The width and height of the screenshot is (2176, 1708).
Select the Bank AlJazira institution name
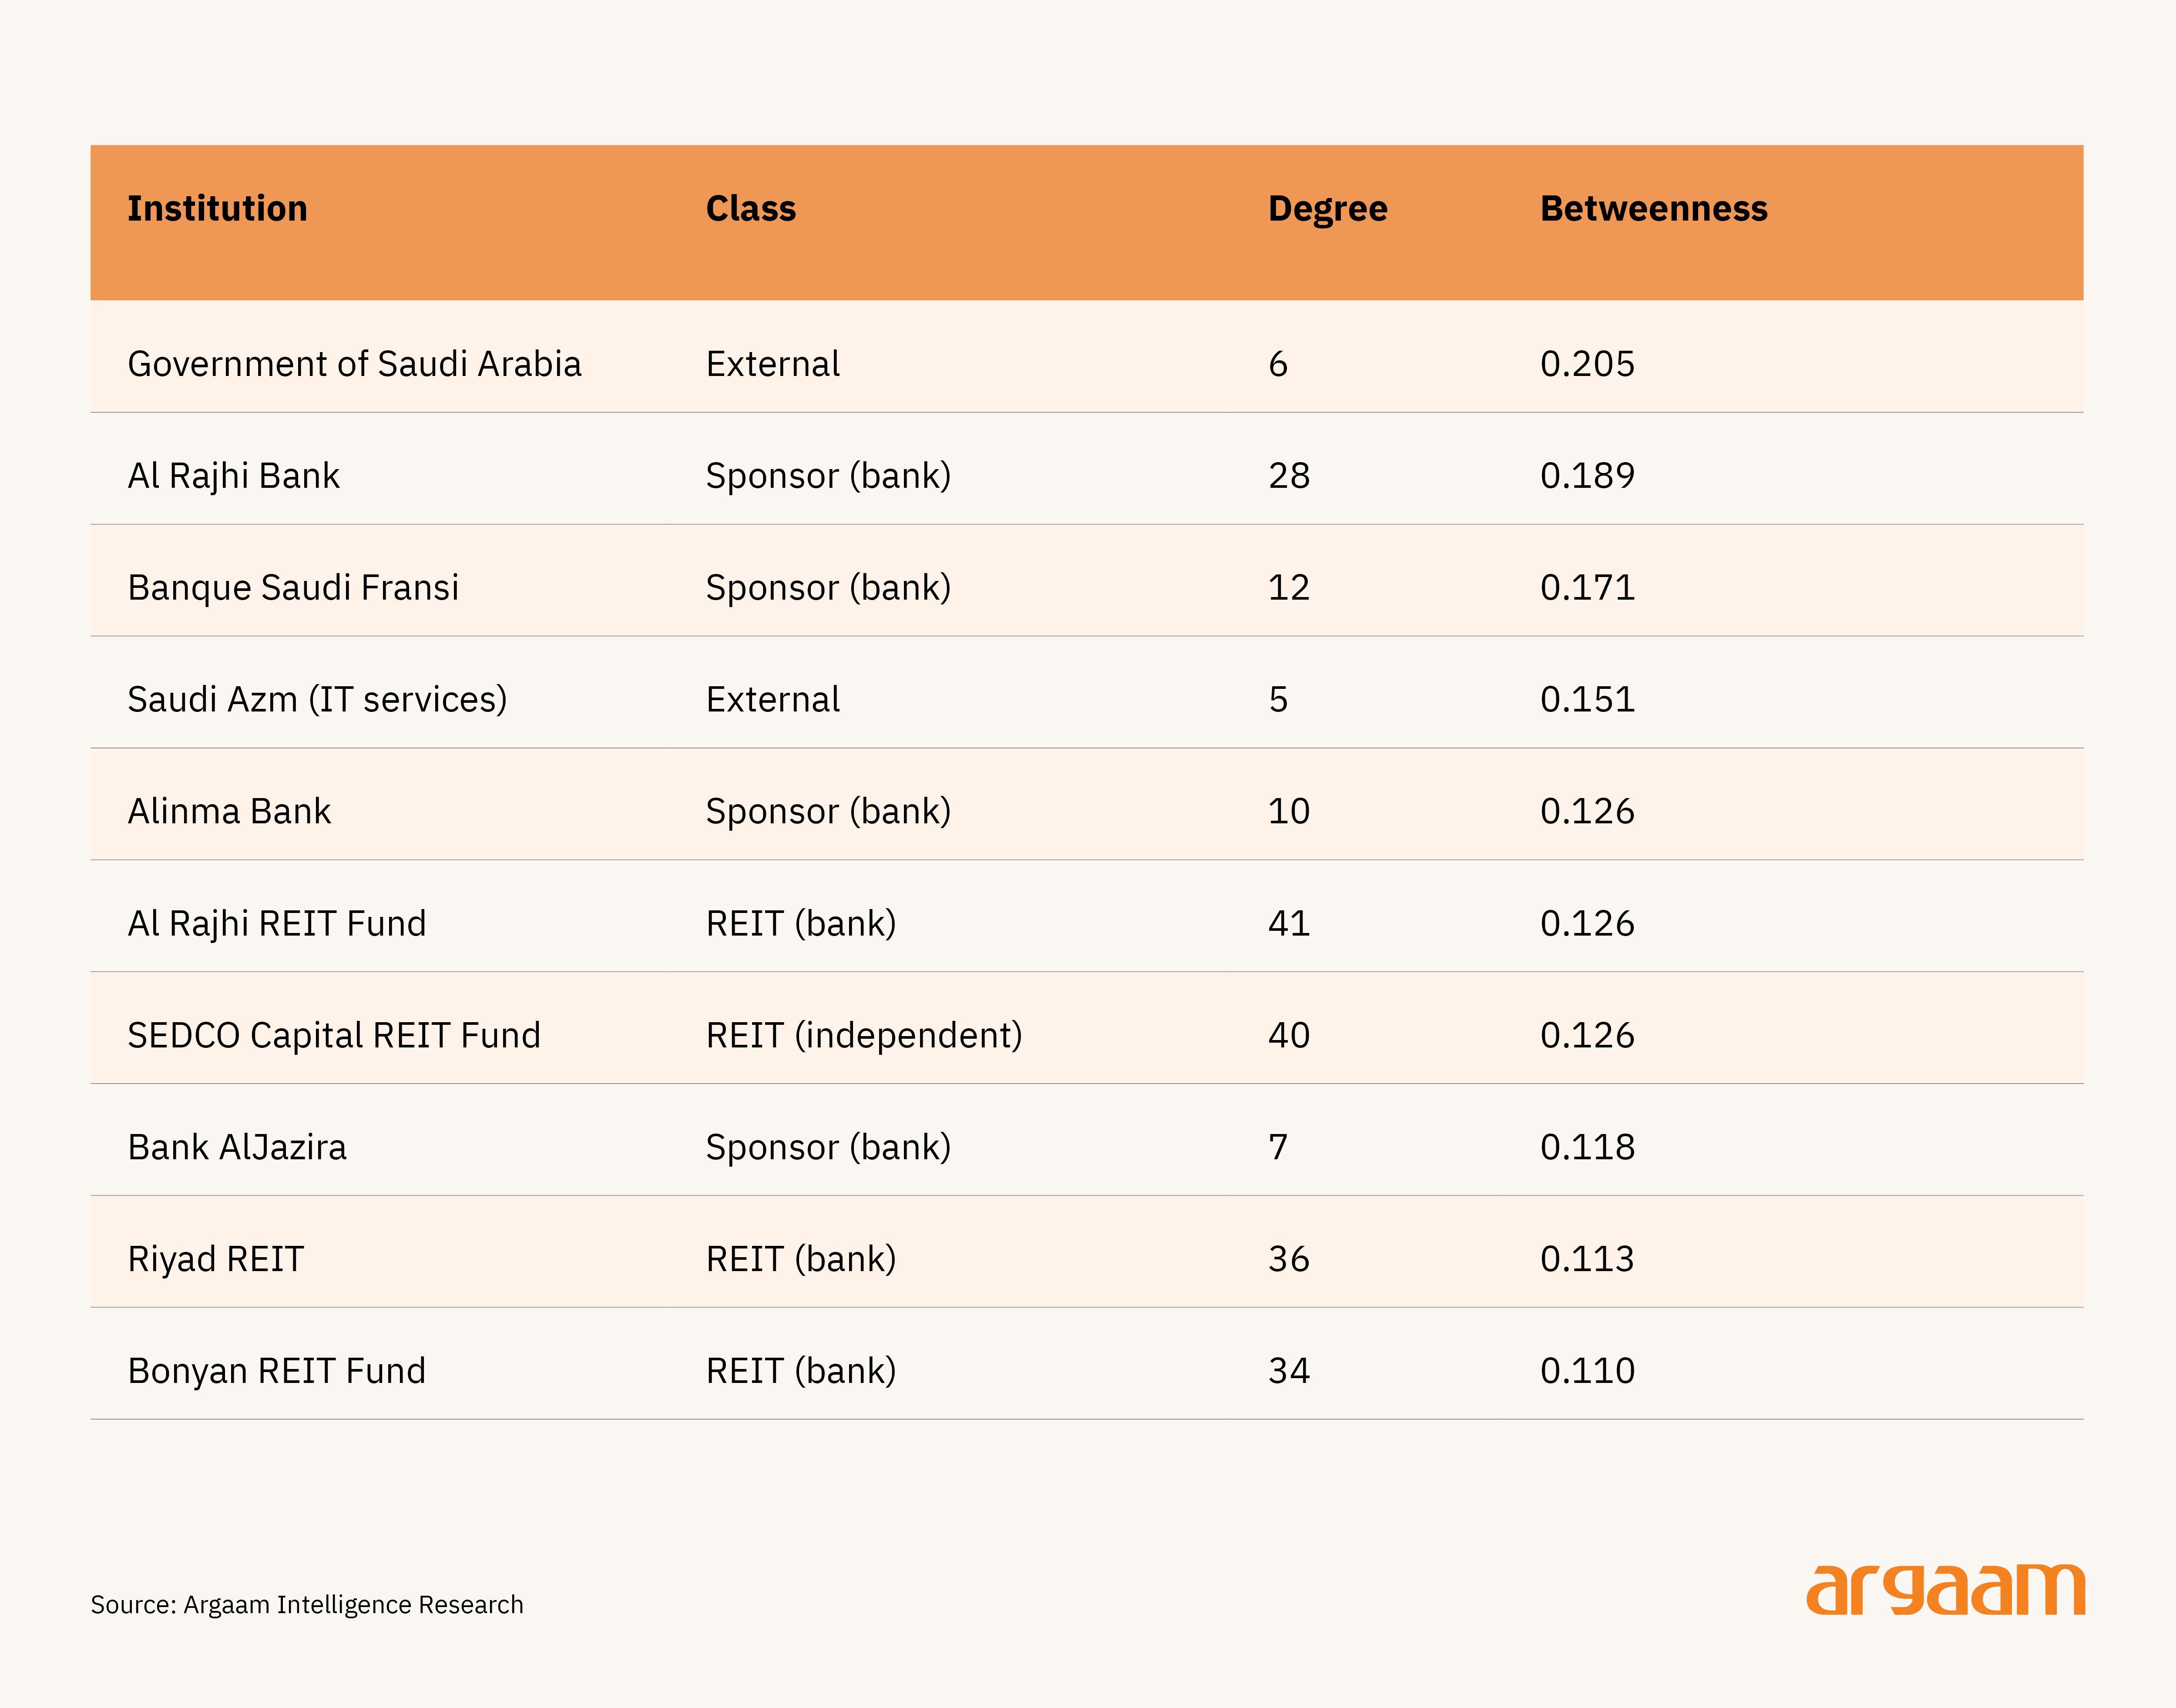tap(237, 1147)
